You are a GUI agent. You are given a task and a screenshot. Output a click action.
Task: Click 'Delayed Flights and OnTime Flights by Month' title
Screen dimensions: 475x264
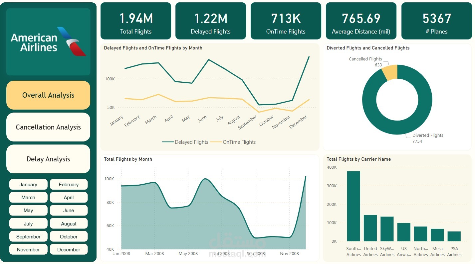[x=153, y=48]
